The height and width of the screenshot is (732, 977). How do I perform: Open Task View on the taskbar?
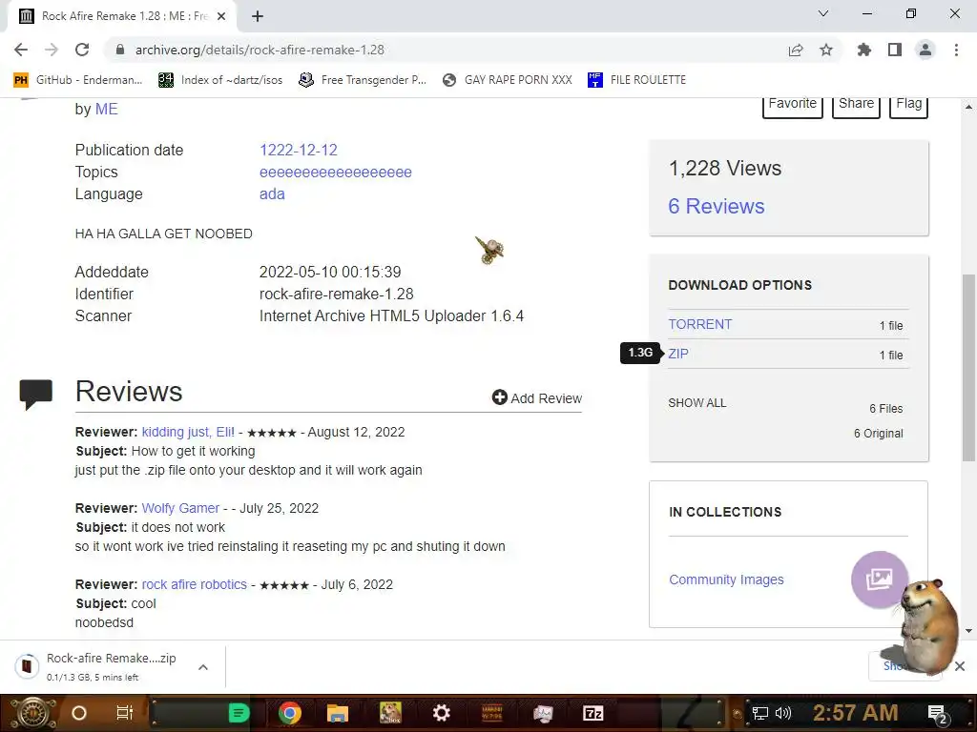point(125,713)
